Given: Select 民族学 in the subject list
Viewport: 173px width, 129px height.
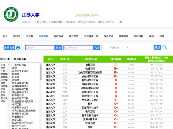Looking at the screenshot, I should 16,74.
